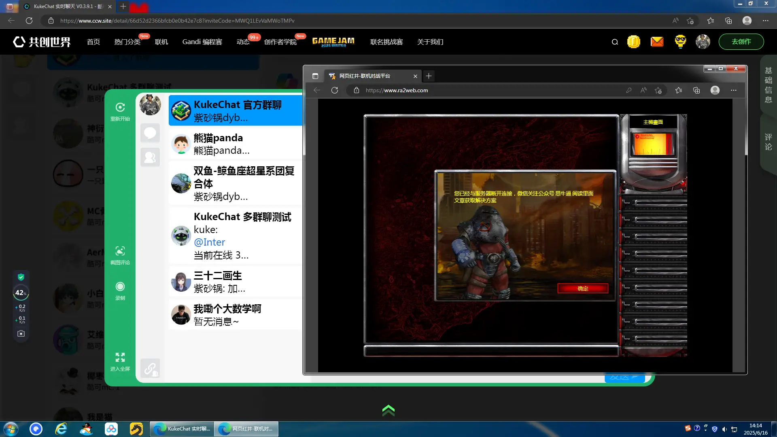
Task: Click the search icon in site header
Action: [x=615, y=42]
